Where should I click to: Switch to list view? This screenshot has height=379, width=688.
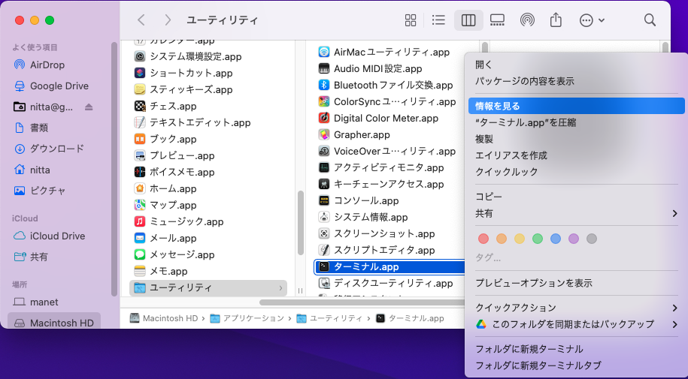[x=439, y=20]
